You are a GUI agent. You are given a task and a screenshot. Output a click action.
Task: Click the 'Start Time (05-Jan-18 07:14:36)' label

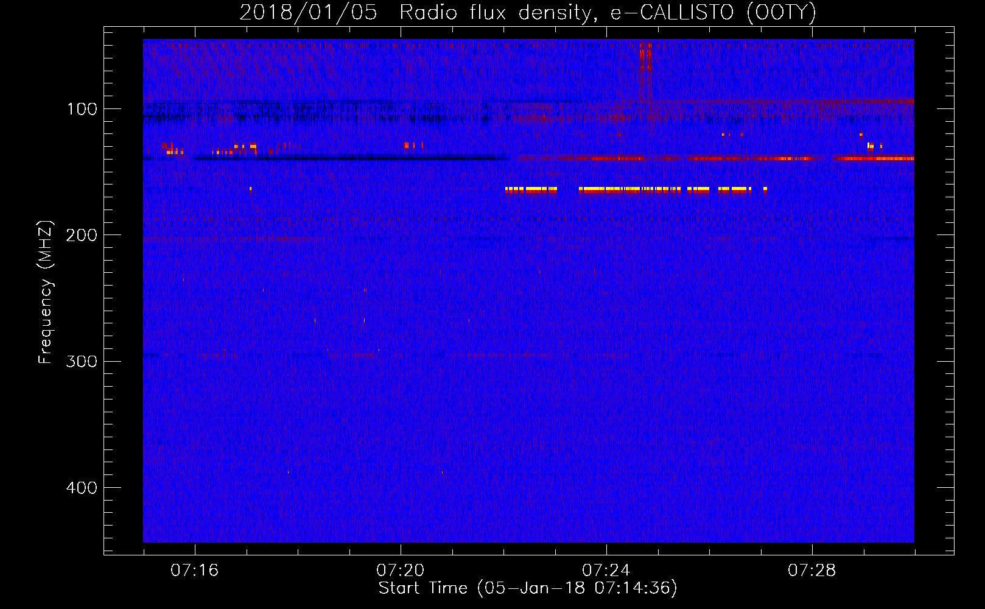(x=528, y=588)
